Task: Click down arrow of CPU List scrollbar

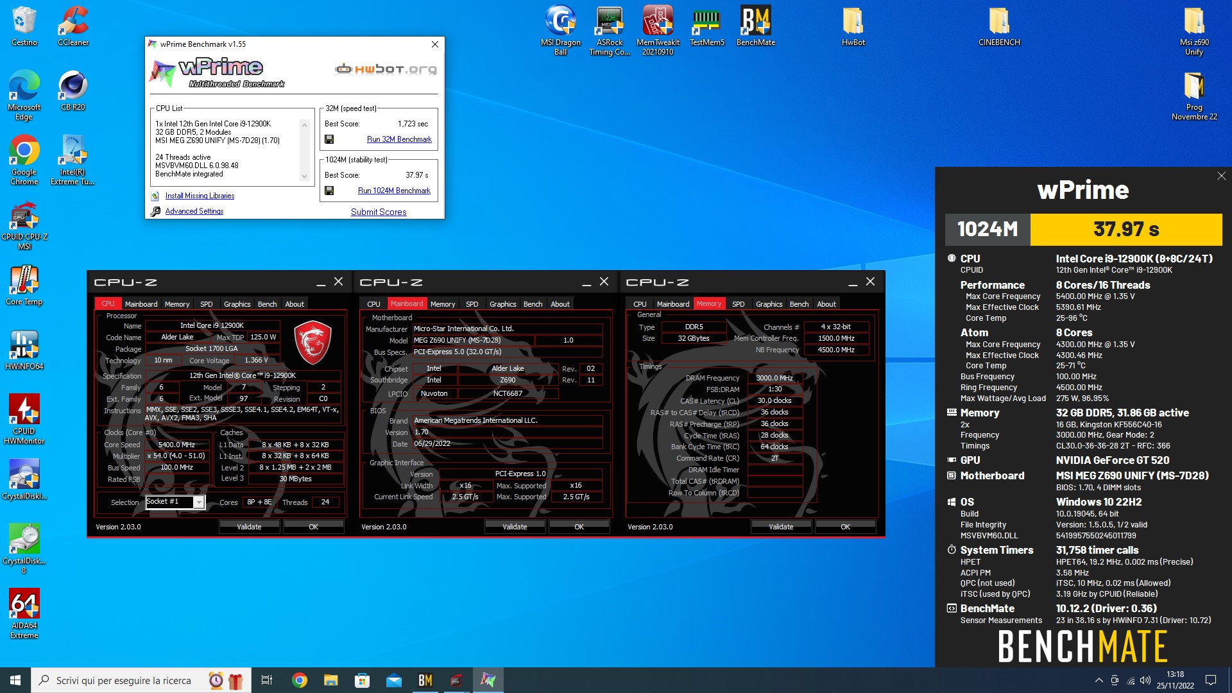Action: (x=304, y=176)
